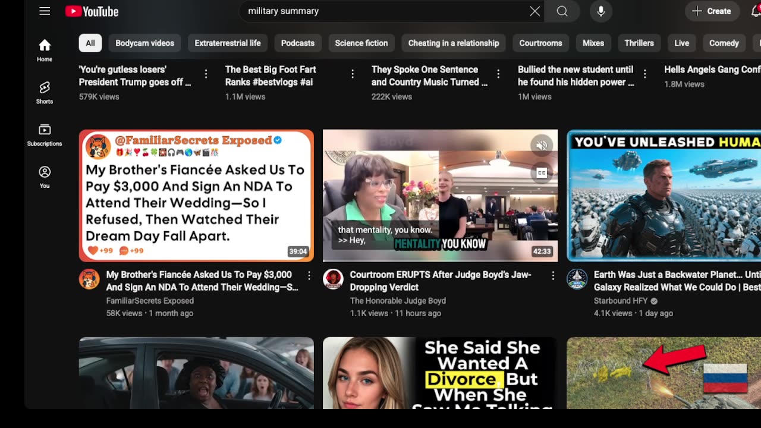
Task: Start voice search with the microphone
Action: (x=601, y=11)
